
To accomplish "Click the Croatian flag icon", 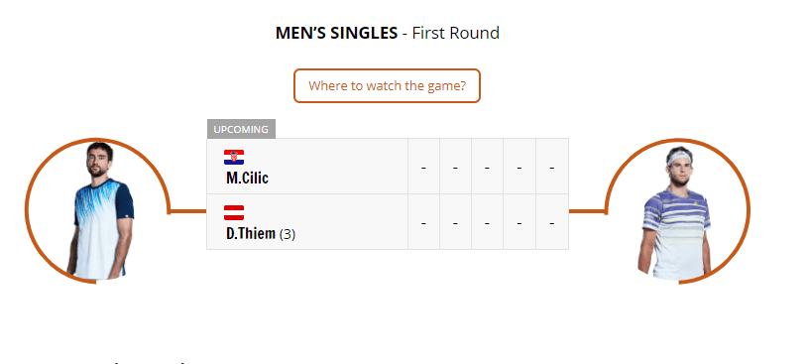I will [234, 158].
